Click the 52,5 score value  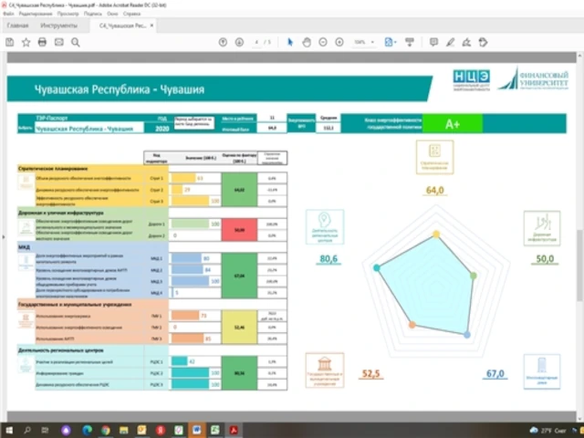pyautogui.click(x=371, y=373)
